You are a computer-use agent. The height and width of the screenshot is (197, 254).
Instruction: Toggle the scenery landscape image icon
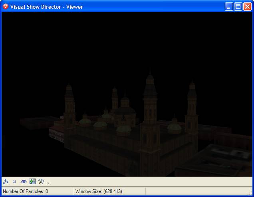[x=32, y=181]
